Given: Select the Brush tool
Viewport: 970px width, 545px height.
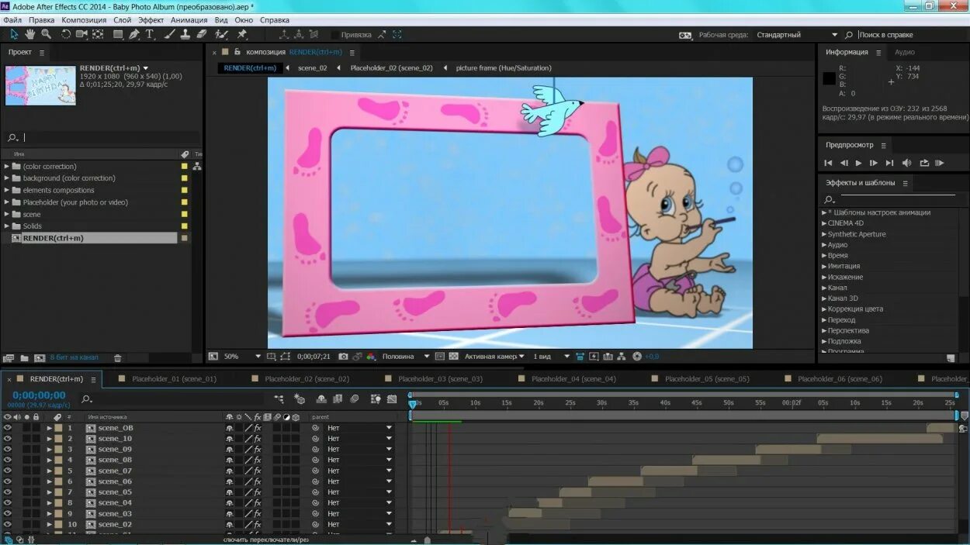Looking at the screenshot, I should tap(169, 34).
